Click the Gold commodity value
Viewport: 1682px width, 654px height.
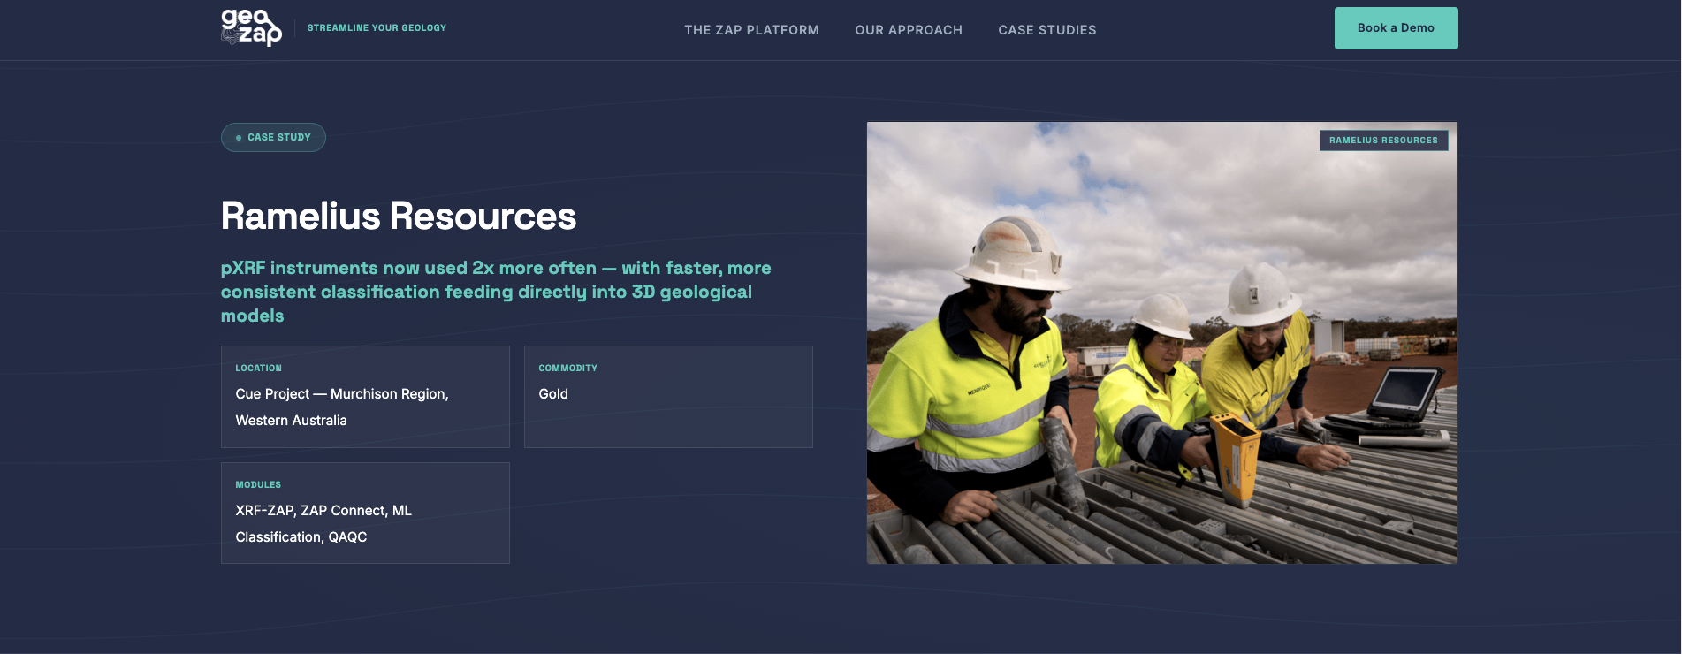(553, 394)
